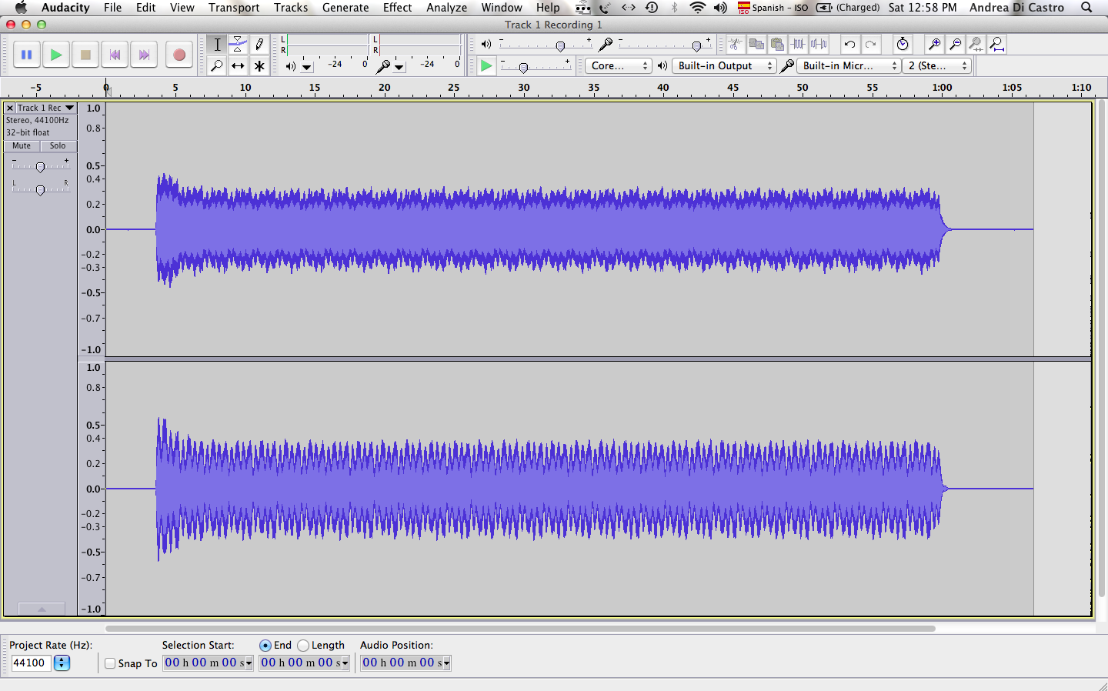
Task: Start recording with the red Record button
Action: (179, 55)
